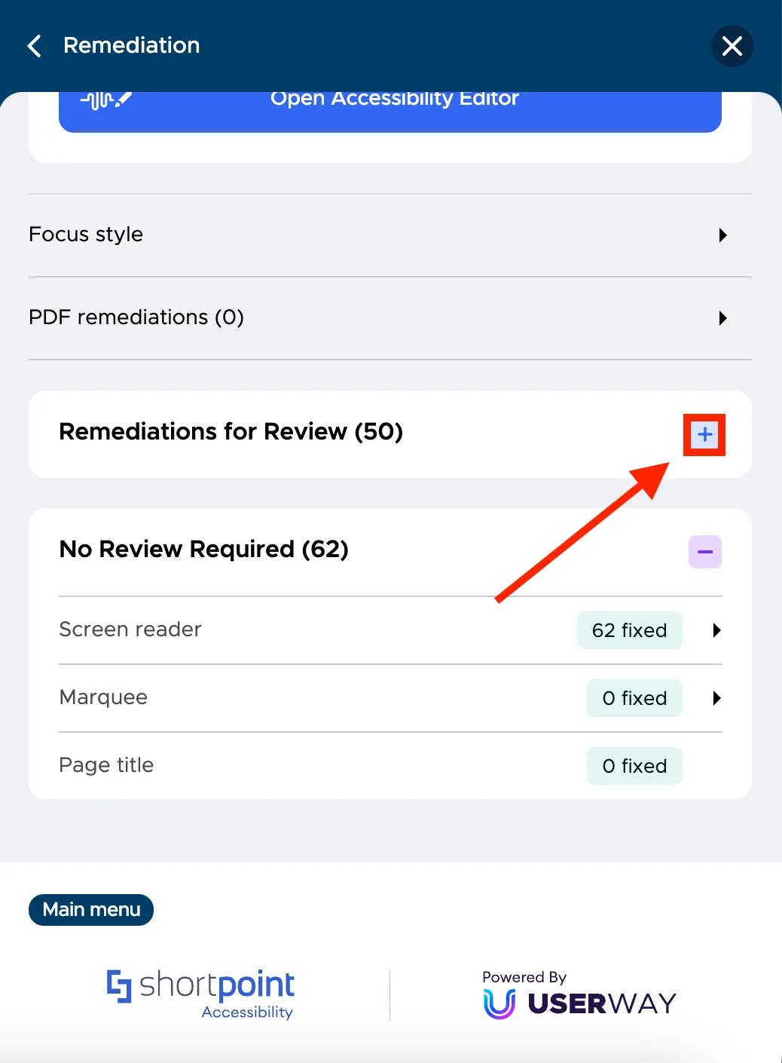Open the Focus style row label
Screen dimensions: 782x1063
pyautogui.click(x=86, y=234)
